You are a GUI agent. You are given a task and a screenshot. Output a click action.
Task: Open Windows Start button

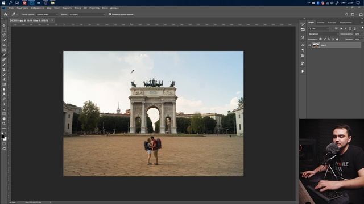tap(3, 3)
